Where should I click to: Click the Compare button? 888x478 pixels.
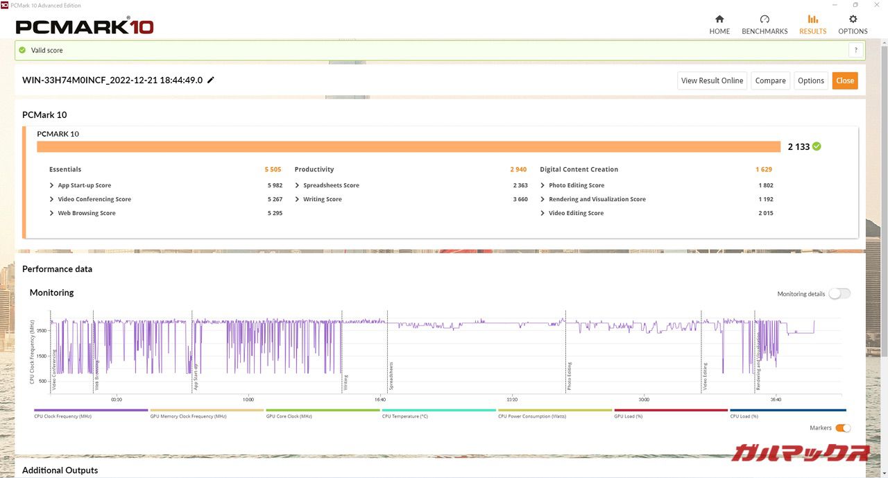(770, 80)
